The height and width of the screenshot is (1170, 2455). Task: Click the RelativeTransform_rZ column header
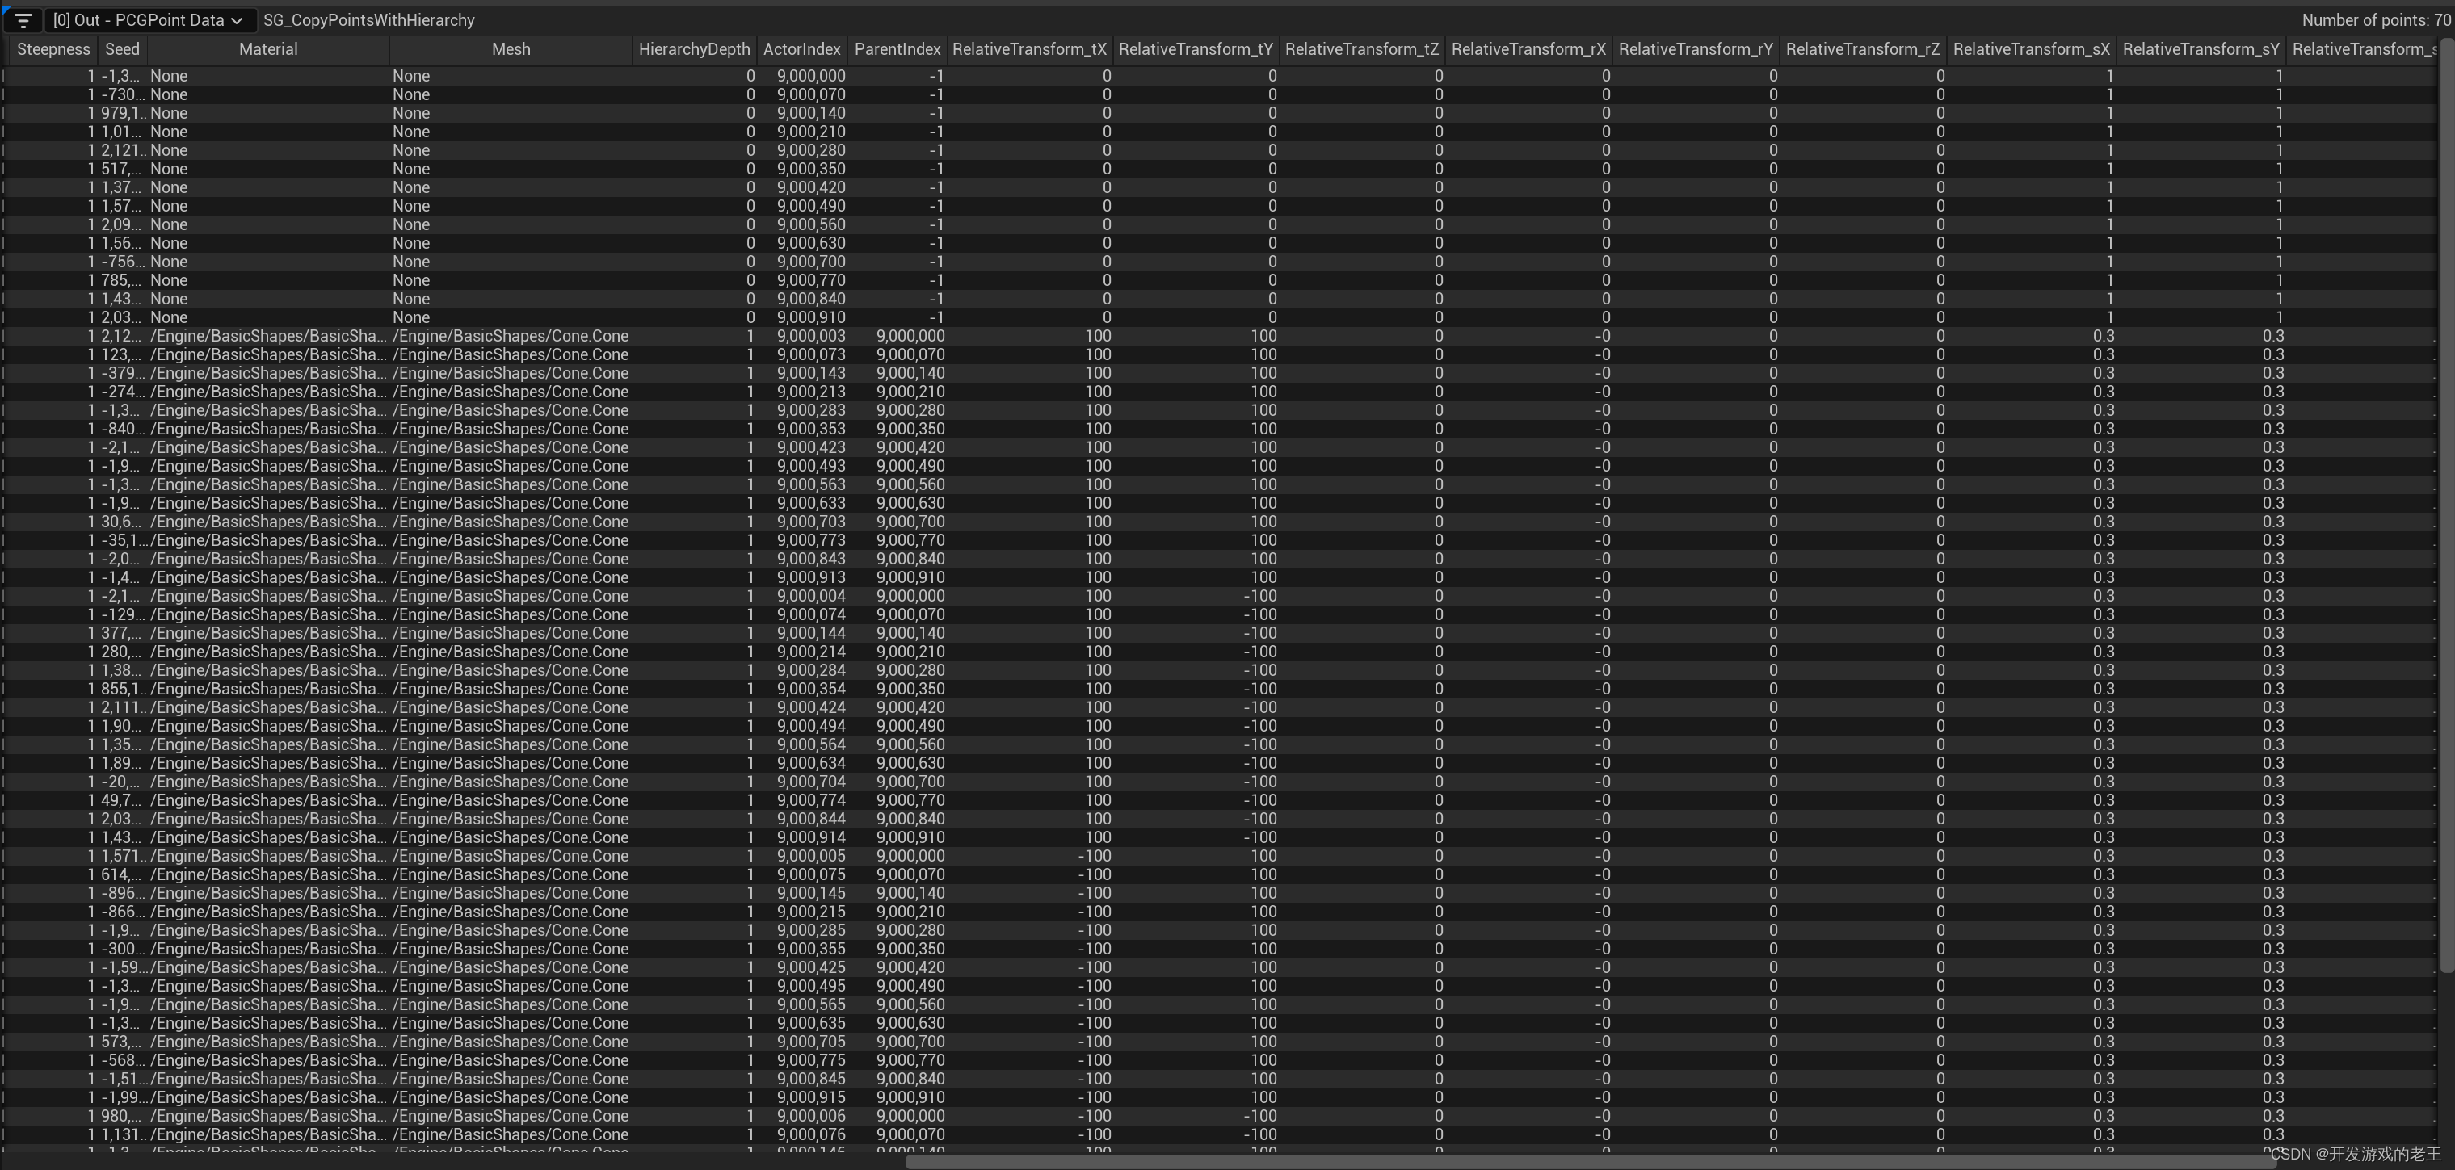tap(1862, 49)
